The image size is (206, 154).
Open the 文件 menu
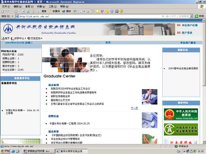(x=6, y=7)
